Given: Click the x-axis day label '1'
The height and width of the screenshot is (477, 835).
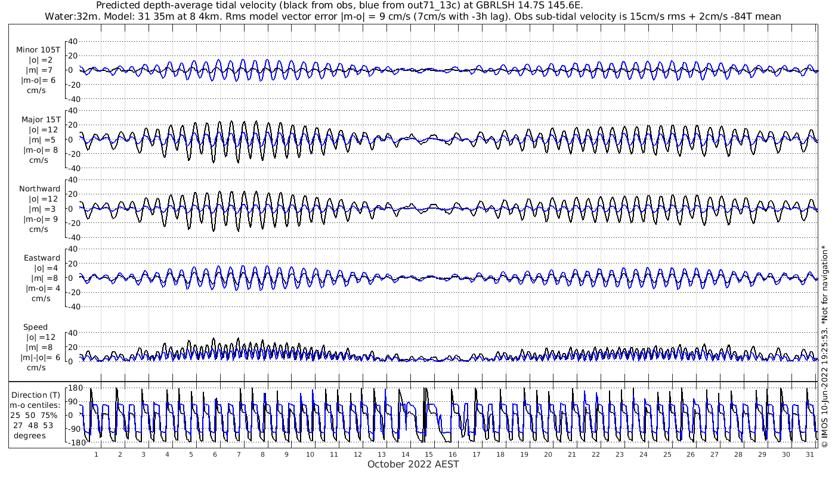Looking at the screenshot, I should click(96, 454).
